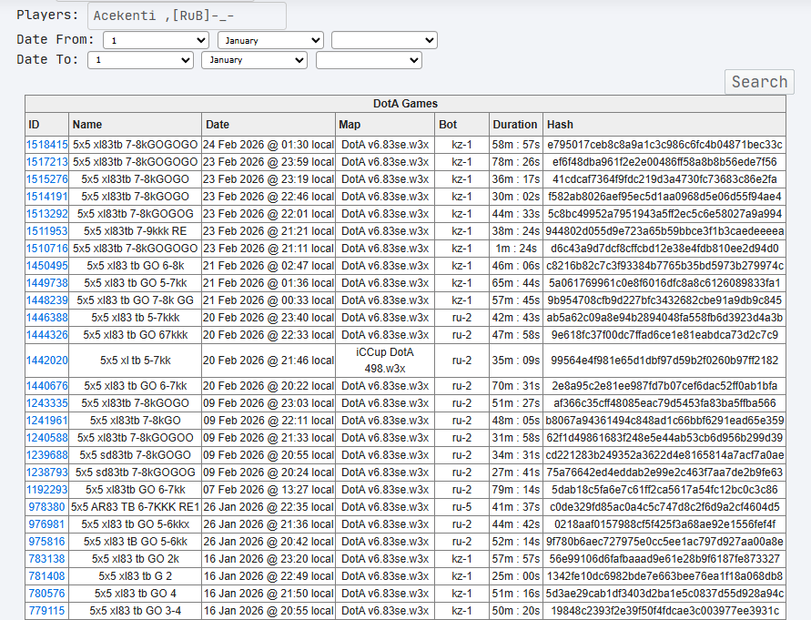811x620 pixels.
Task: Open game ID 976981
Action: point(46,524)
